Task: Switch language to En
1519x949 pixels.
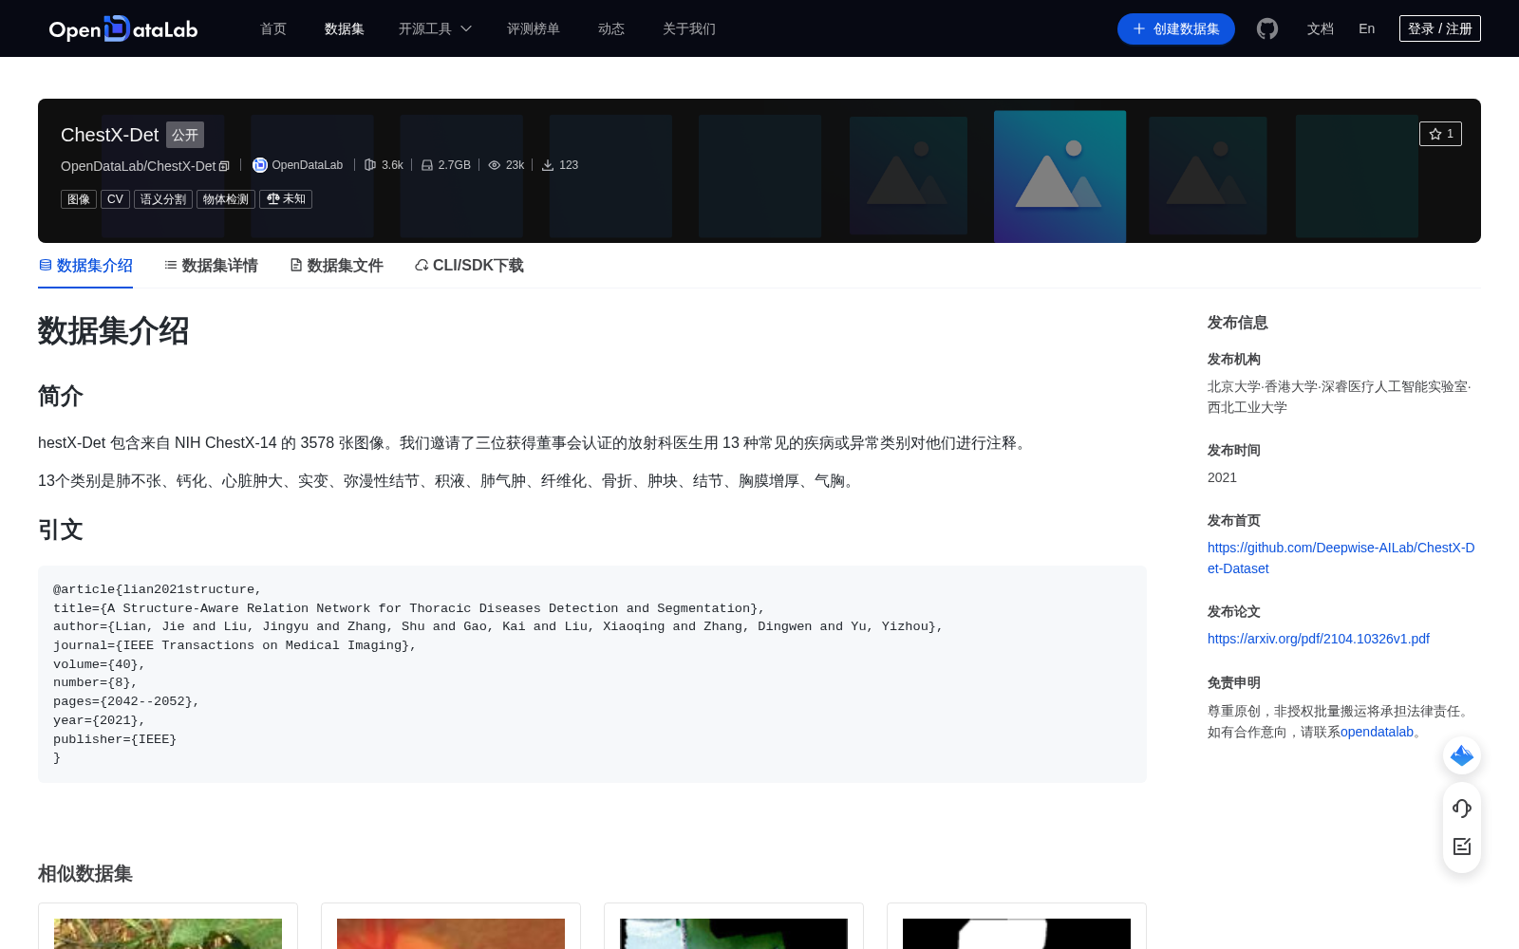Action: pyautogui.click(x=1366, y=28)
